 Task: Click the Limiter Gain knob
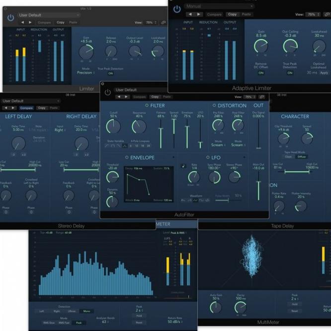pyautogui.click(x=86, y=52)
